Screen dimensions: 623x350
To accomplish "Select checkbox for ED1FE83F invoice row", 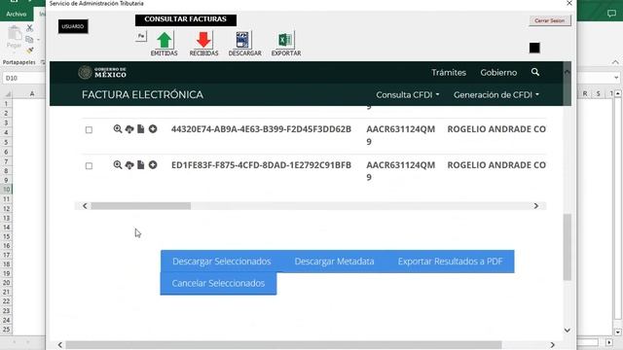I will [x=89, y=166].
